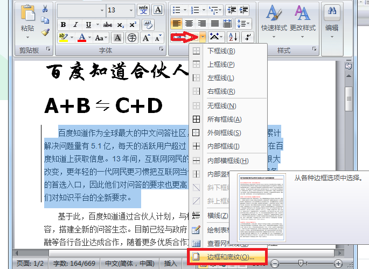Screen dimensions: 369x269
Task: Open the Quick Styles (快速样式) gallery
Action: coord(274,22)
